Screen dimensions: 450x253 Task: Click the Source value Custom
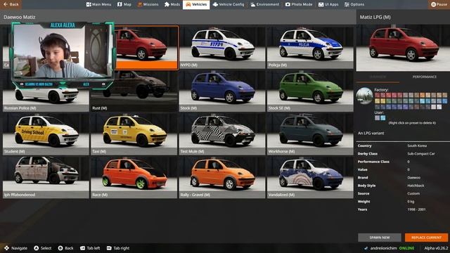[x=413, y=194]
